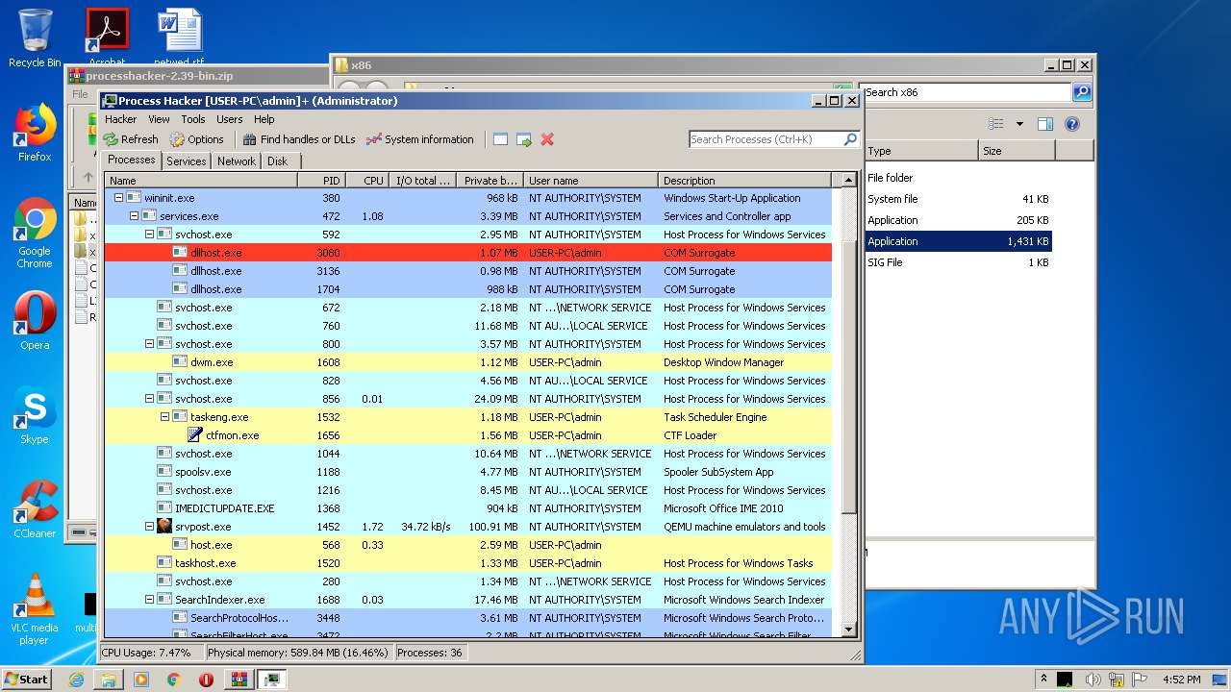
Task: Switch to the Network tab
Action: tap(237, 161)
